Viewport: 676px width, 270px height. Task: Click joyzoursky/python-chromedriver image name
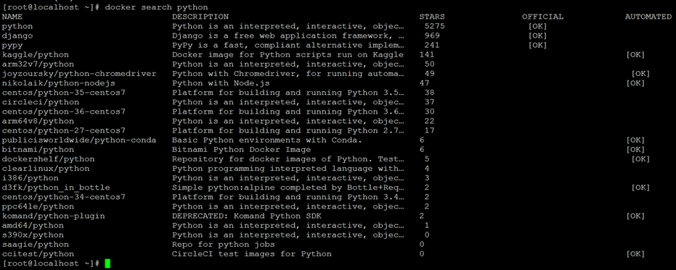point(79,74)
